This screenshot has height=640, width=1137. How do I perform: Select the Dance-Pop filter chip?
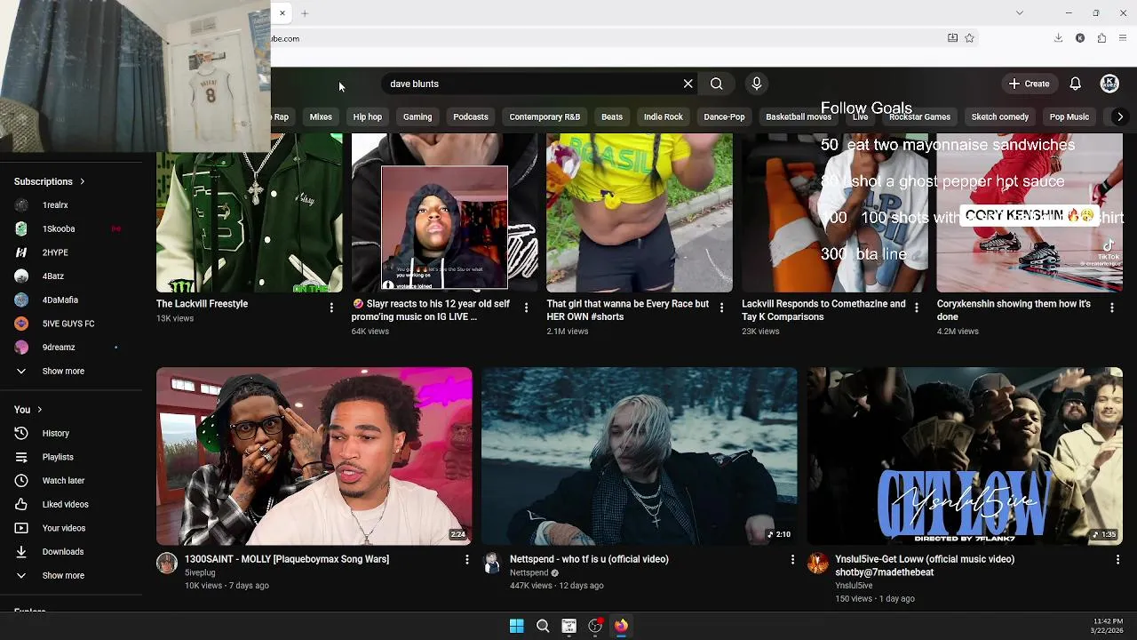click(724, 116)
